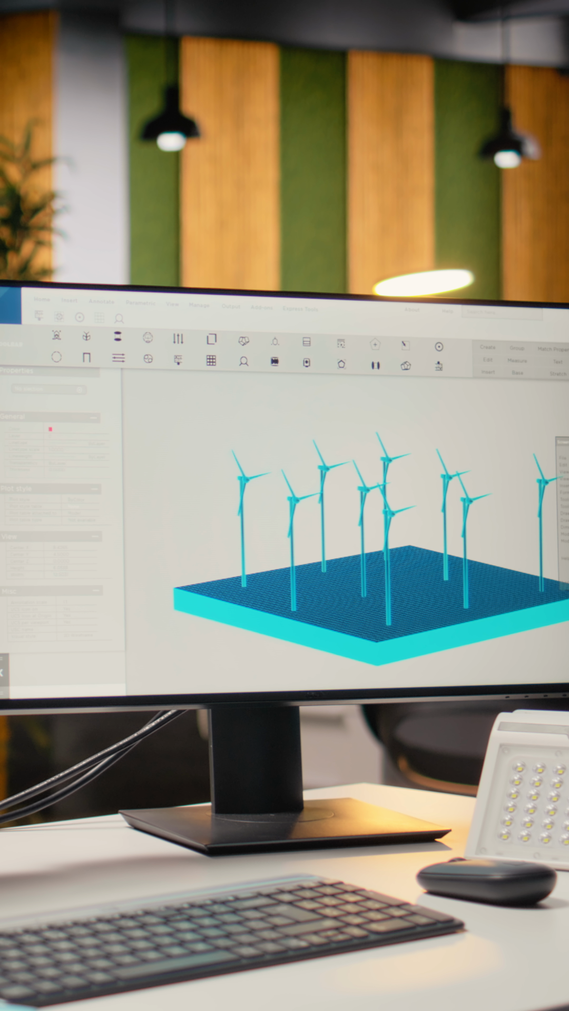Click the pentagon shape icon in ribbon
Image resolution: width=569 pixels, height=1011 pixels.
[341, 364]
